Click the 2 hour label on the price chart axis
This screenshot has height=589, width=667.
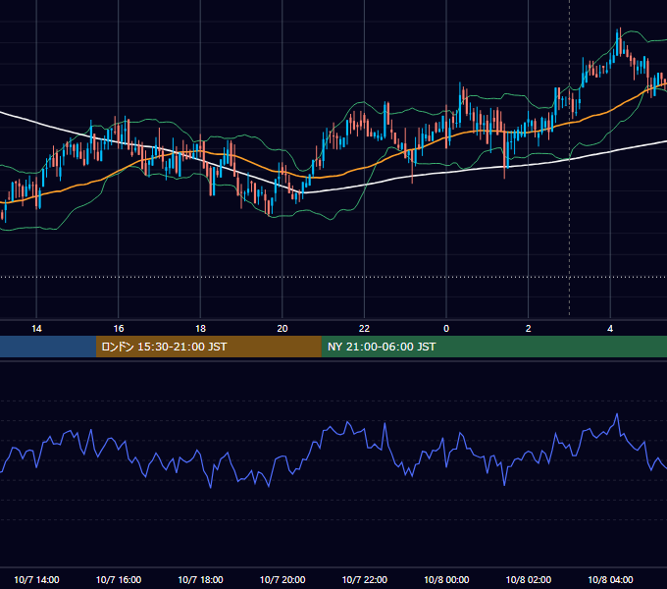pos(529,329)
